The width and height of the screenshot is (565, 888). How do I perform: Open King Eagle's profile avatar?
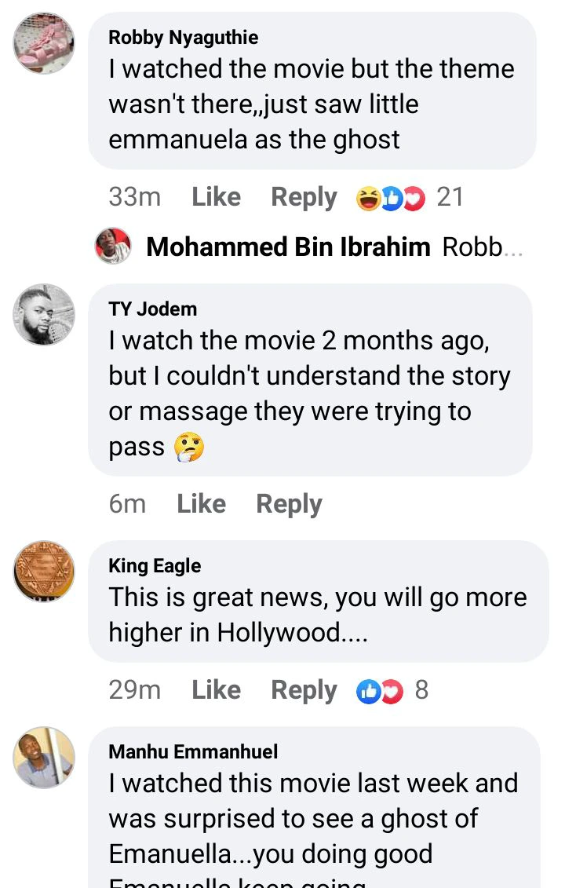pyautogui.click(x=44, y=571)
